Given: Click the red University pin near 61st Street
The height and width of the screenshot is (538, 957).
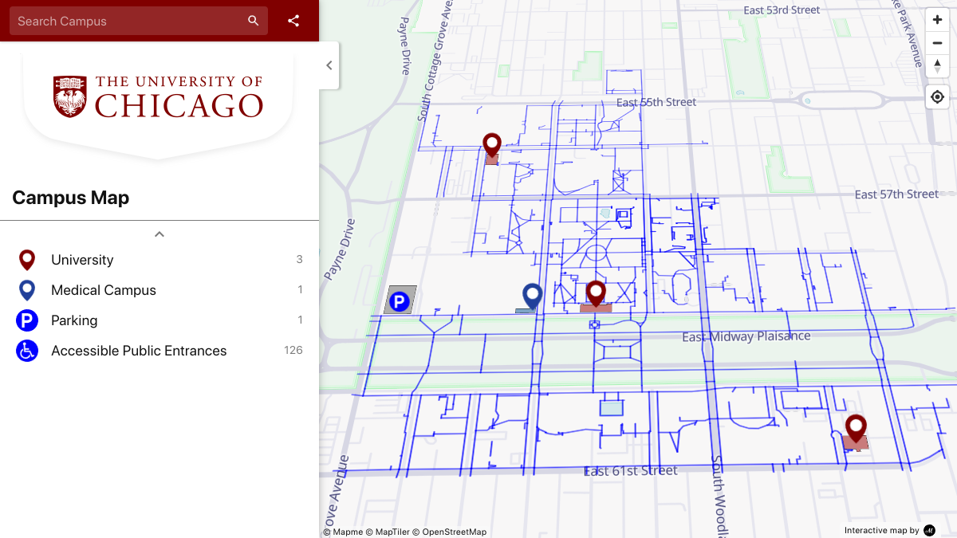Looking at the screenshot, I should coord(856,429).
